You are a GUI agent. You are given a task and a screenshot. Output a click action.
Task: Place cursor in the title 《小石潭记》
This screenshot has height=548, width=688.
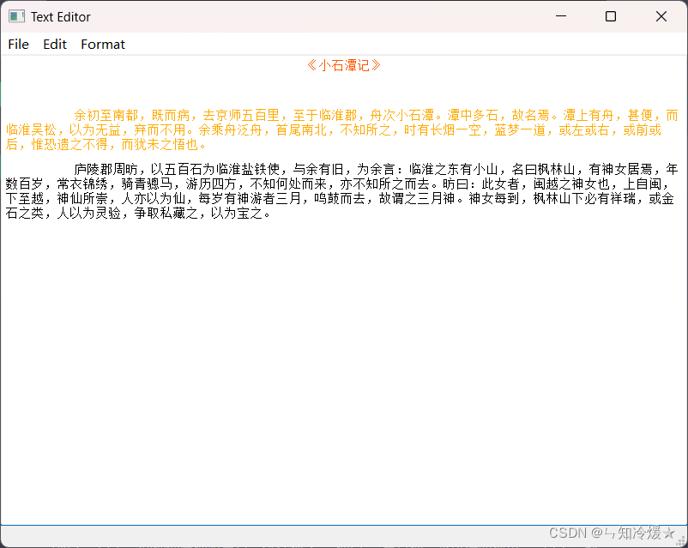343,64
